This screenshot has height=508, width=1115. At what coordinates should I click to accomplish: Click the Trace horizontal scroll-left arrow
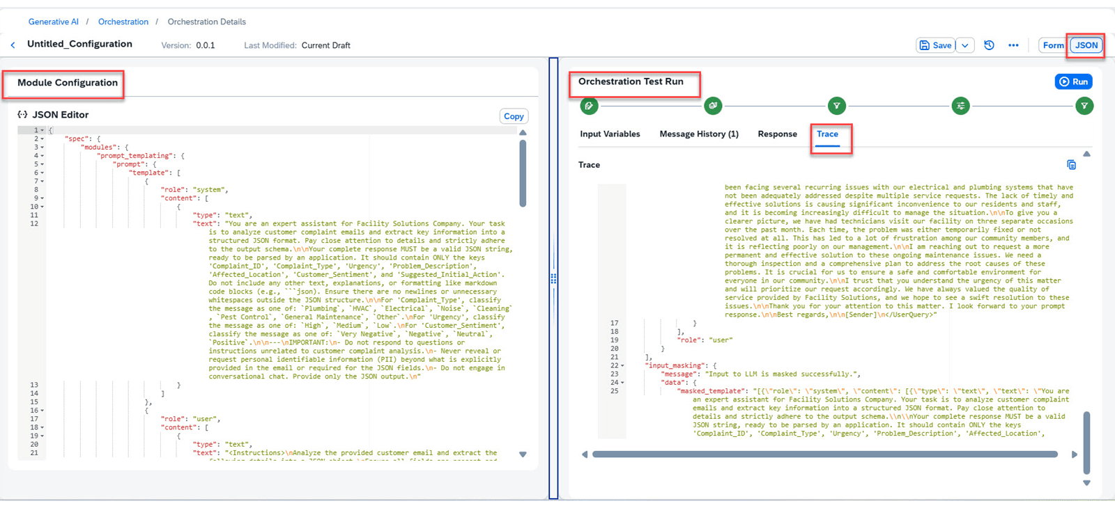pyautogui.click(x=585, y=454)
